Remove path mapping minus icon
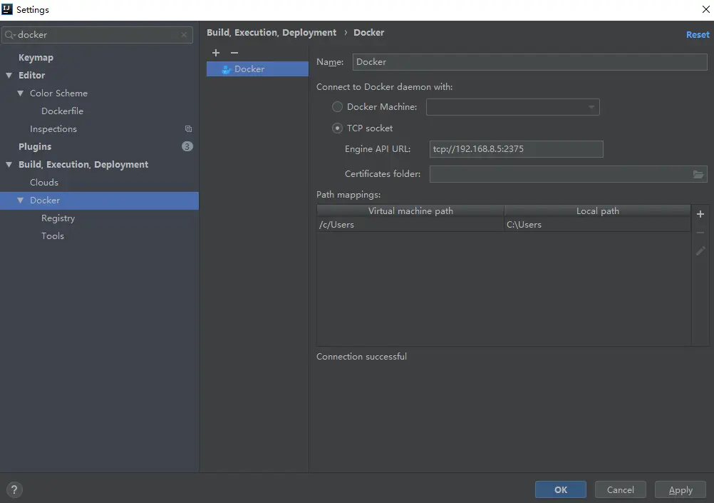This screenshot has width=714, height=503. click(x=700, y=233)
